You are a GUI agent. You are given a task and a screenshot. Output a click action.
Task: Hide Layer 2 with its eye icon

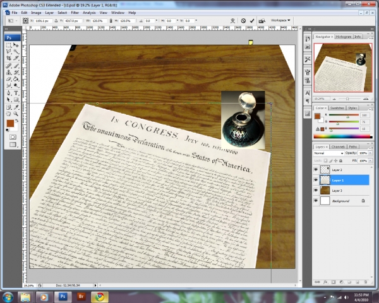pos(316,170)
